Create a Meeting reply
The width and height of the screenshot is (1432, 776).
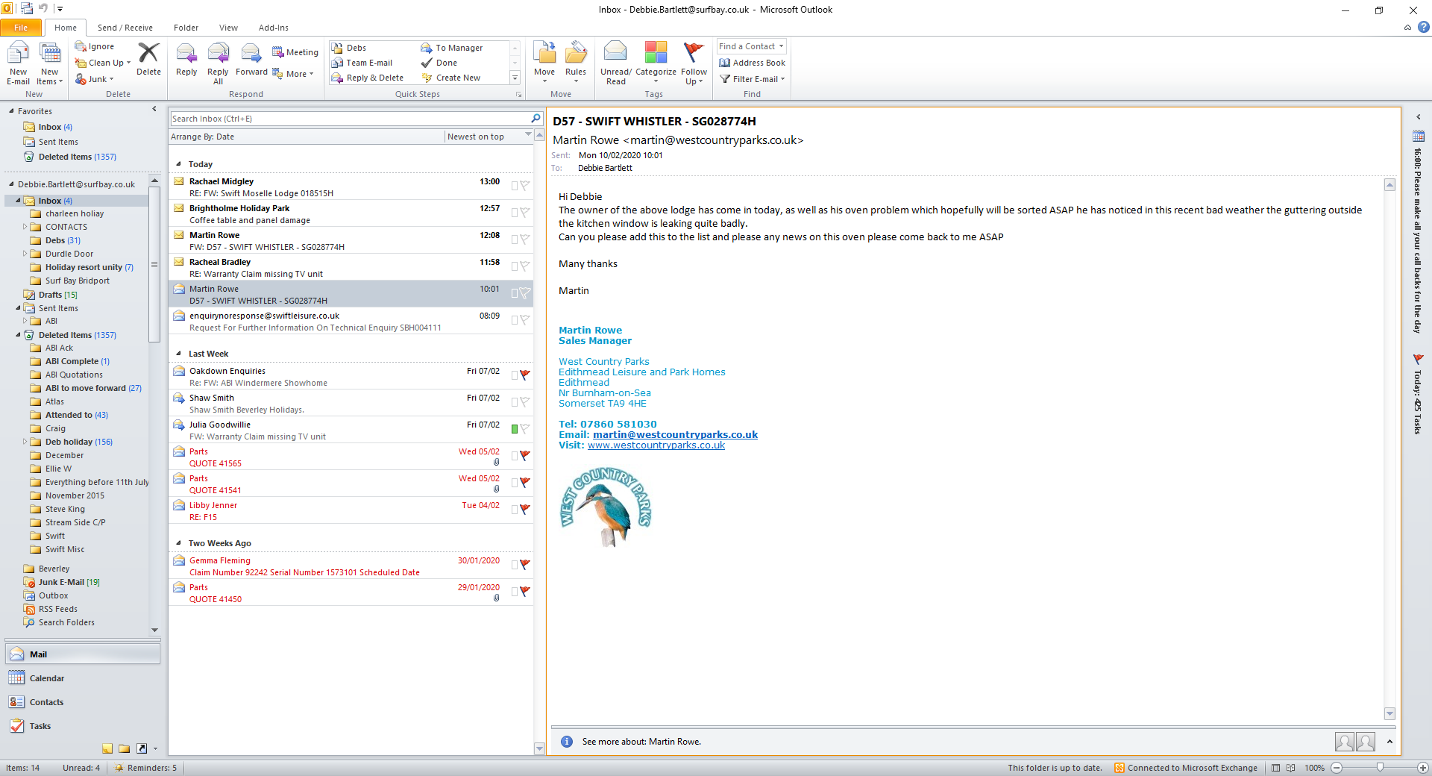295,52
